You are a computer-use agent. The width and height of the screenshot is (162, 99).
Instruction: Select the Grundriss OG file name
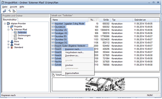61,39
